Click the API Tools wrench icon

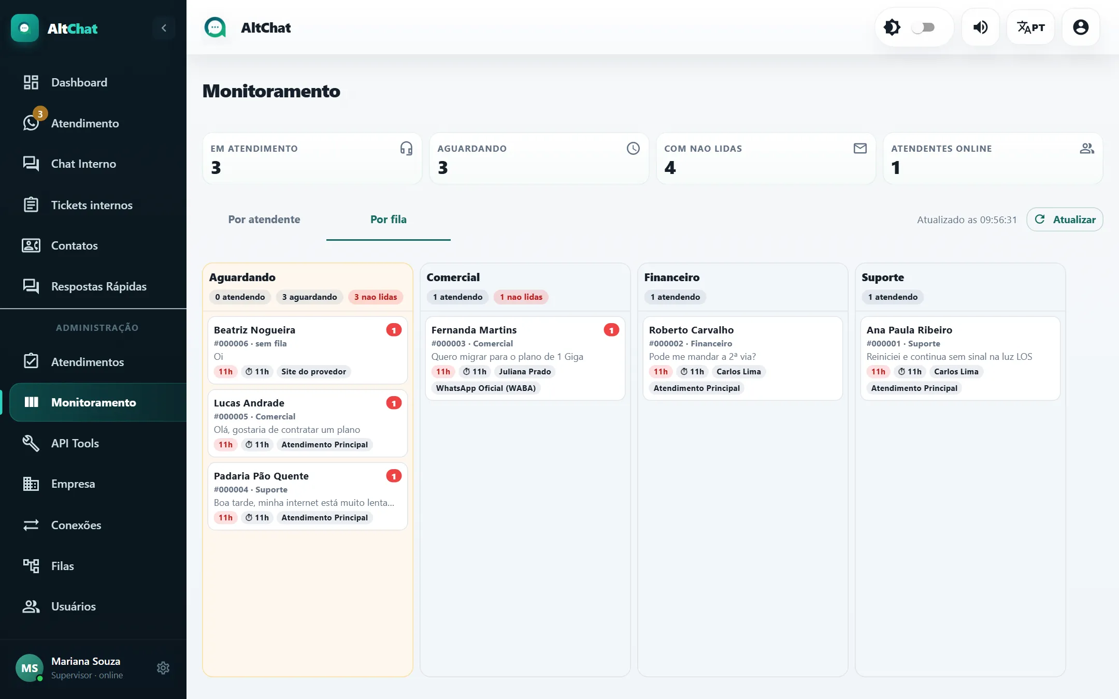tap(31, 443)
